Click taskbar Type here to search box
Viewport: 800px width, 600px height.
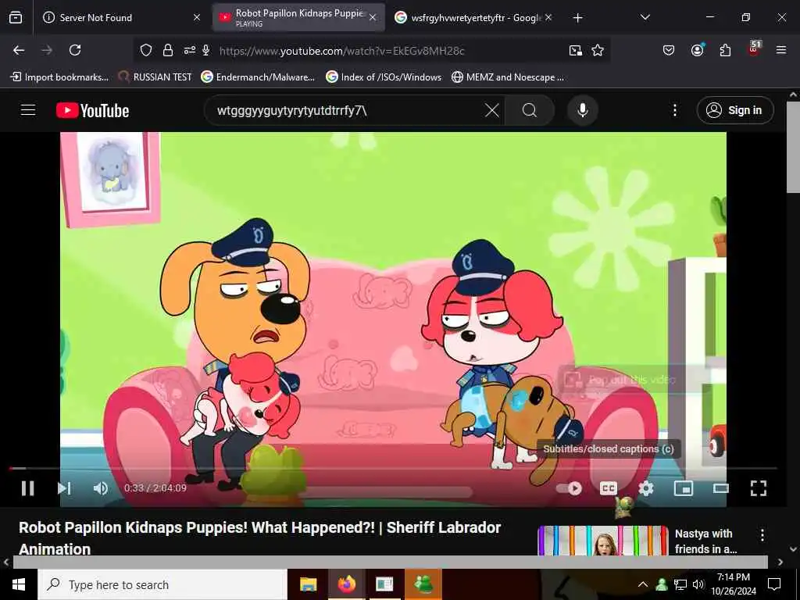pos(162,584)
